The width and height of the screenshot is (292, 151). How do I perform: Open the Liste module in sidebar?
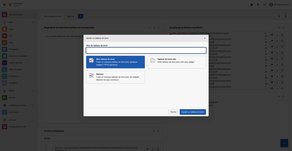point(18,43)
